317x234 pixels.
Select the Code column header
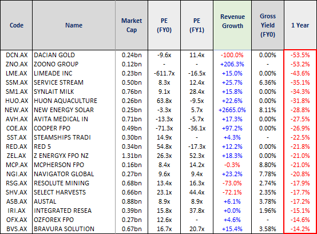[17, 25]
